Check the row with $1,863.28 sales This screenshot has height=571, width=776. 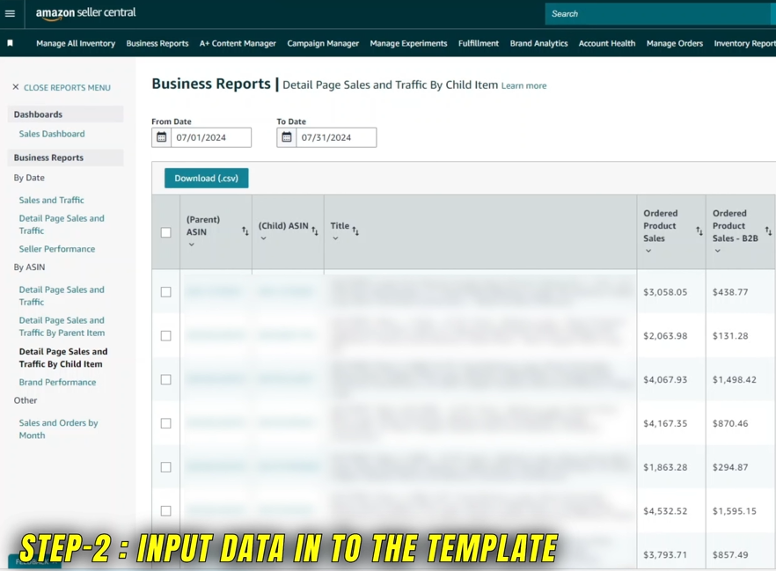pyautogui.click(x=165, y=467)
